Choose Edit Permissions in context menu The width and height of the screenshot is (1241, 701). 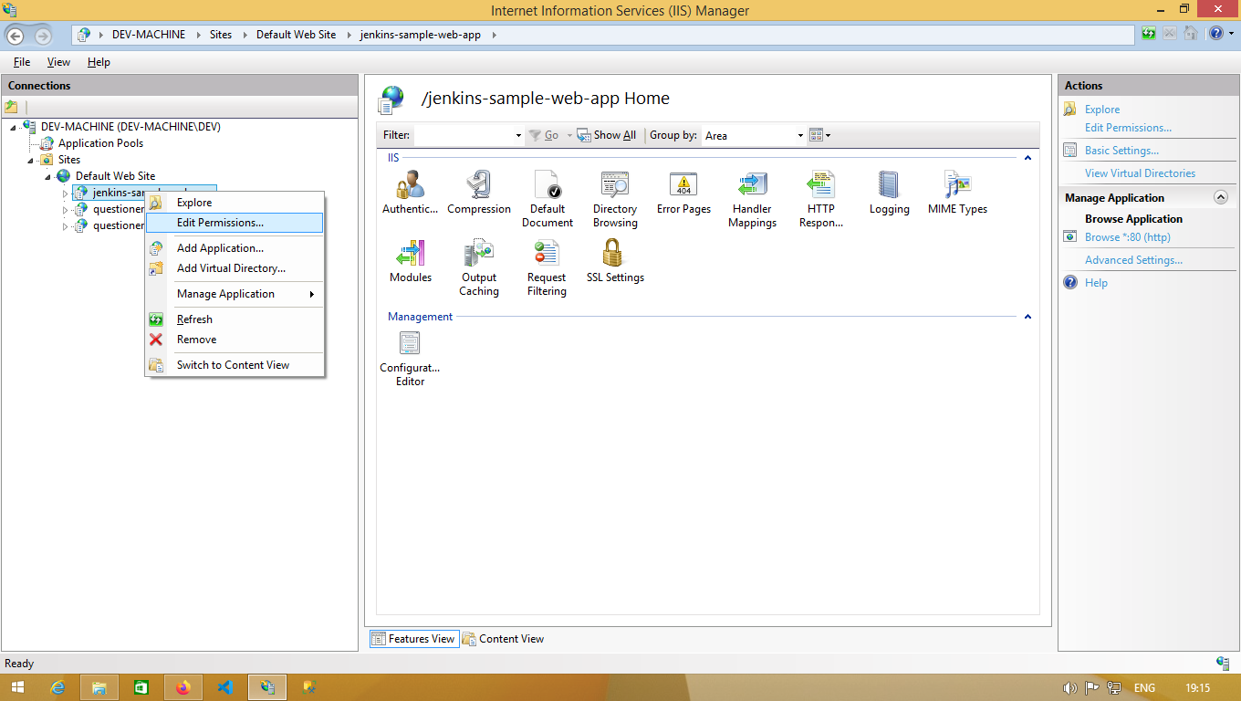click(235, 223)
